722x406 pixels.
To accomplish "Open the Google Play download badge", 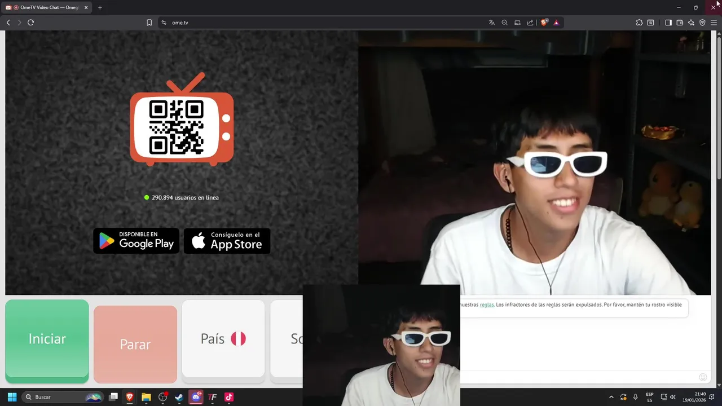I will (136, 241).
